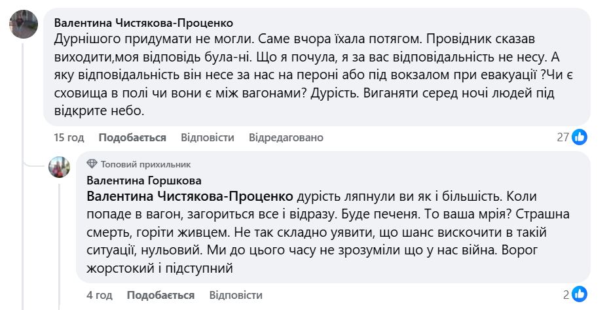Open the 15 год timestamp link

click(x=69, y=137)
